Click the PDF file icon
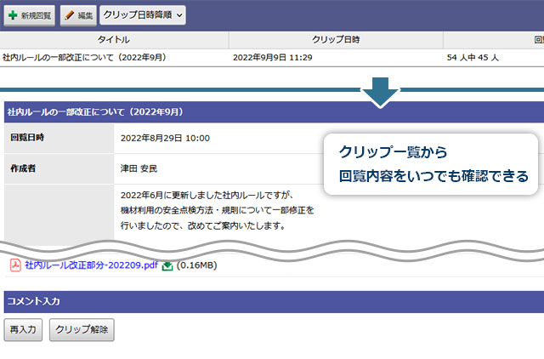This screenshot has height=359, width=544. point(15,265)
